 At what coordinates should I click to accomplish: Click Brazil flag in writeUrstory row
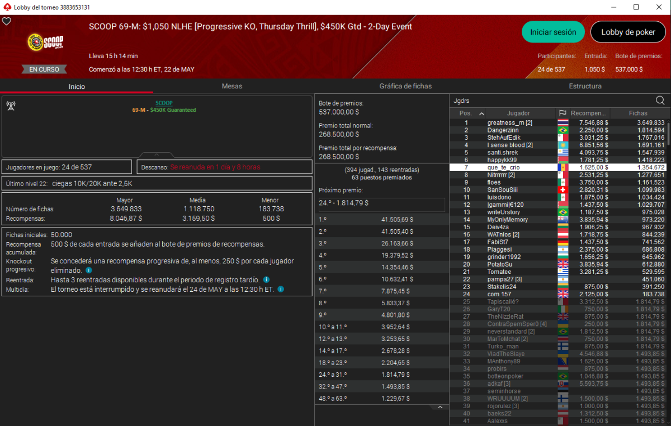[x=563, y=212]
